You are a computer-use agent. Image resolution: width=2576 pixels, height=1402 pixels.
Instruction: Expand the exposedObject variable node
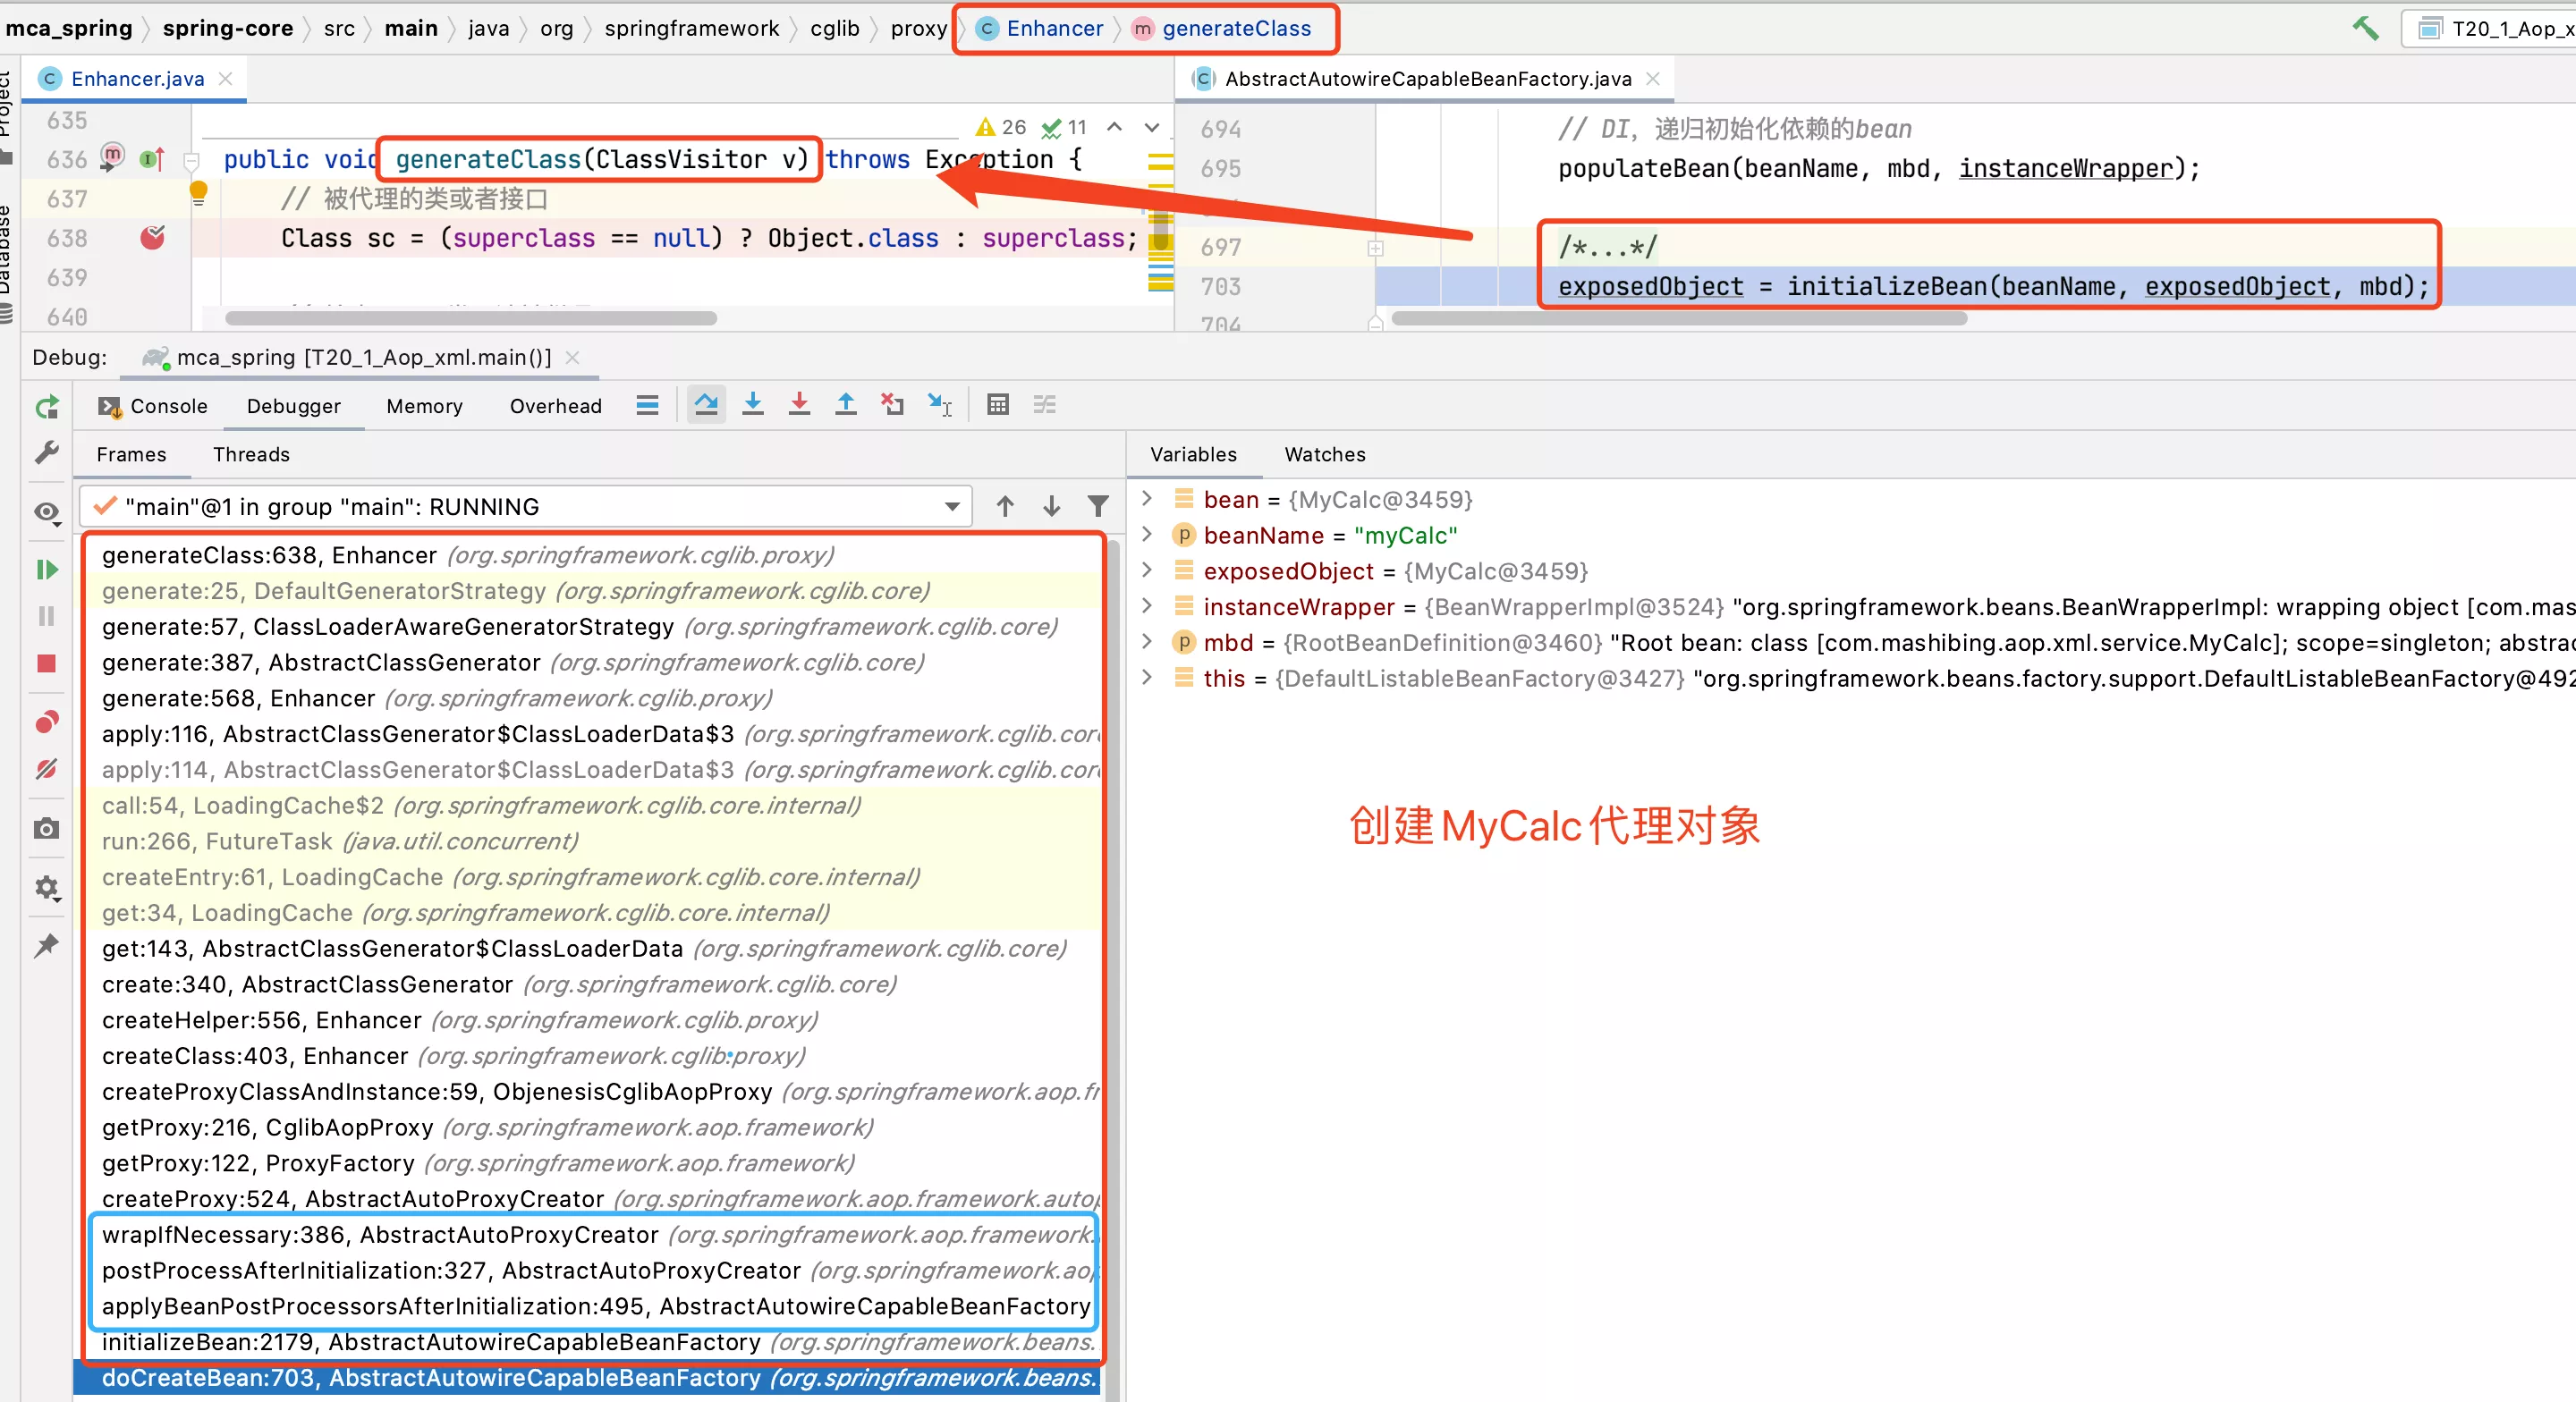tap(1147, 570)
